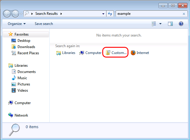Click Save search
Viewport: 190px width, 140px height.
(44, 24)
